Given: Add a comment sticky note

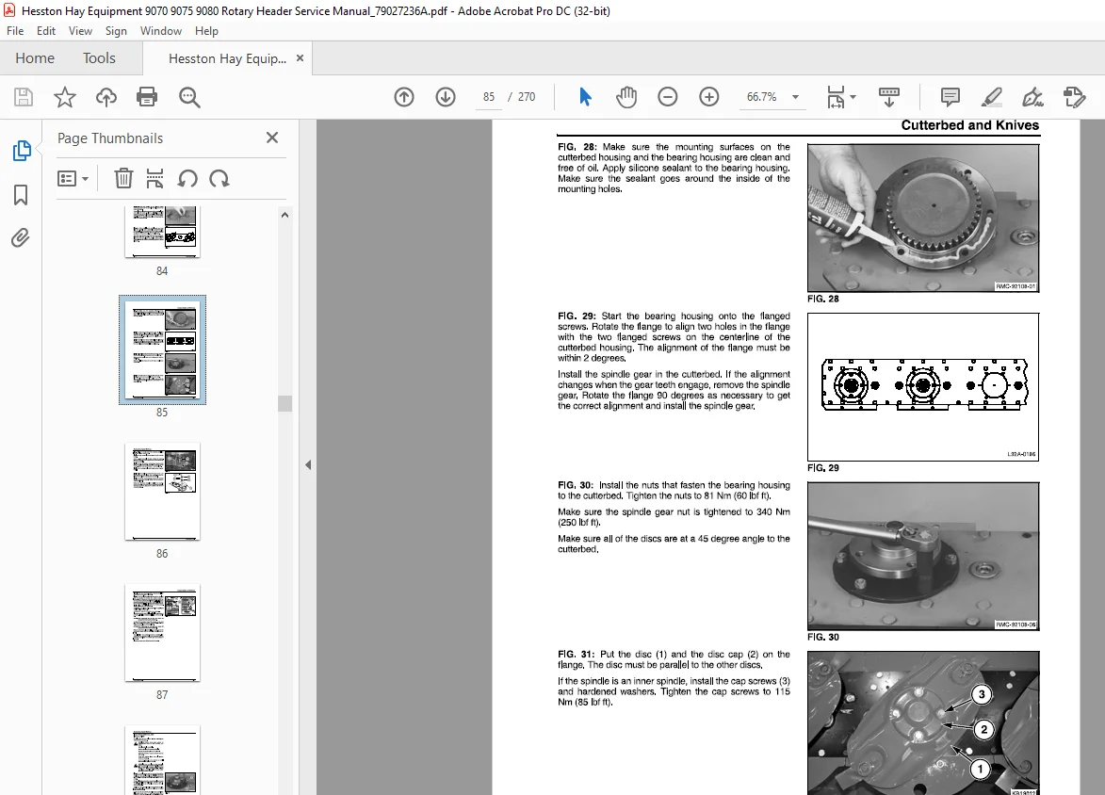Looking at the screenshot, I should coord(950,97).
